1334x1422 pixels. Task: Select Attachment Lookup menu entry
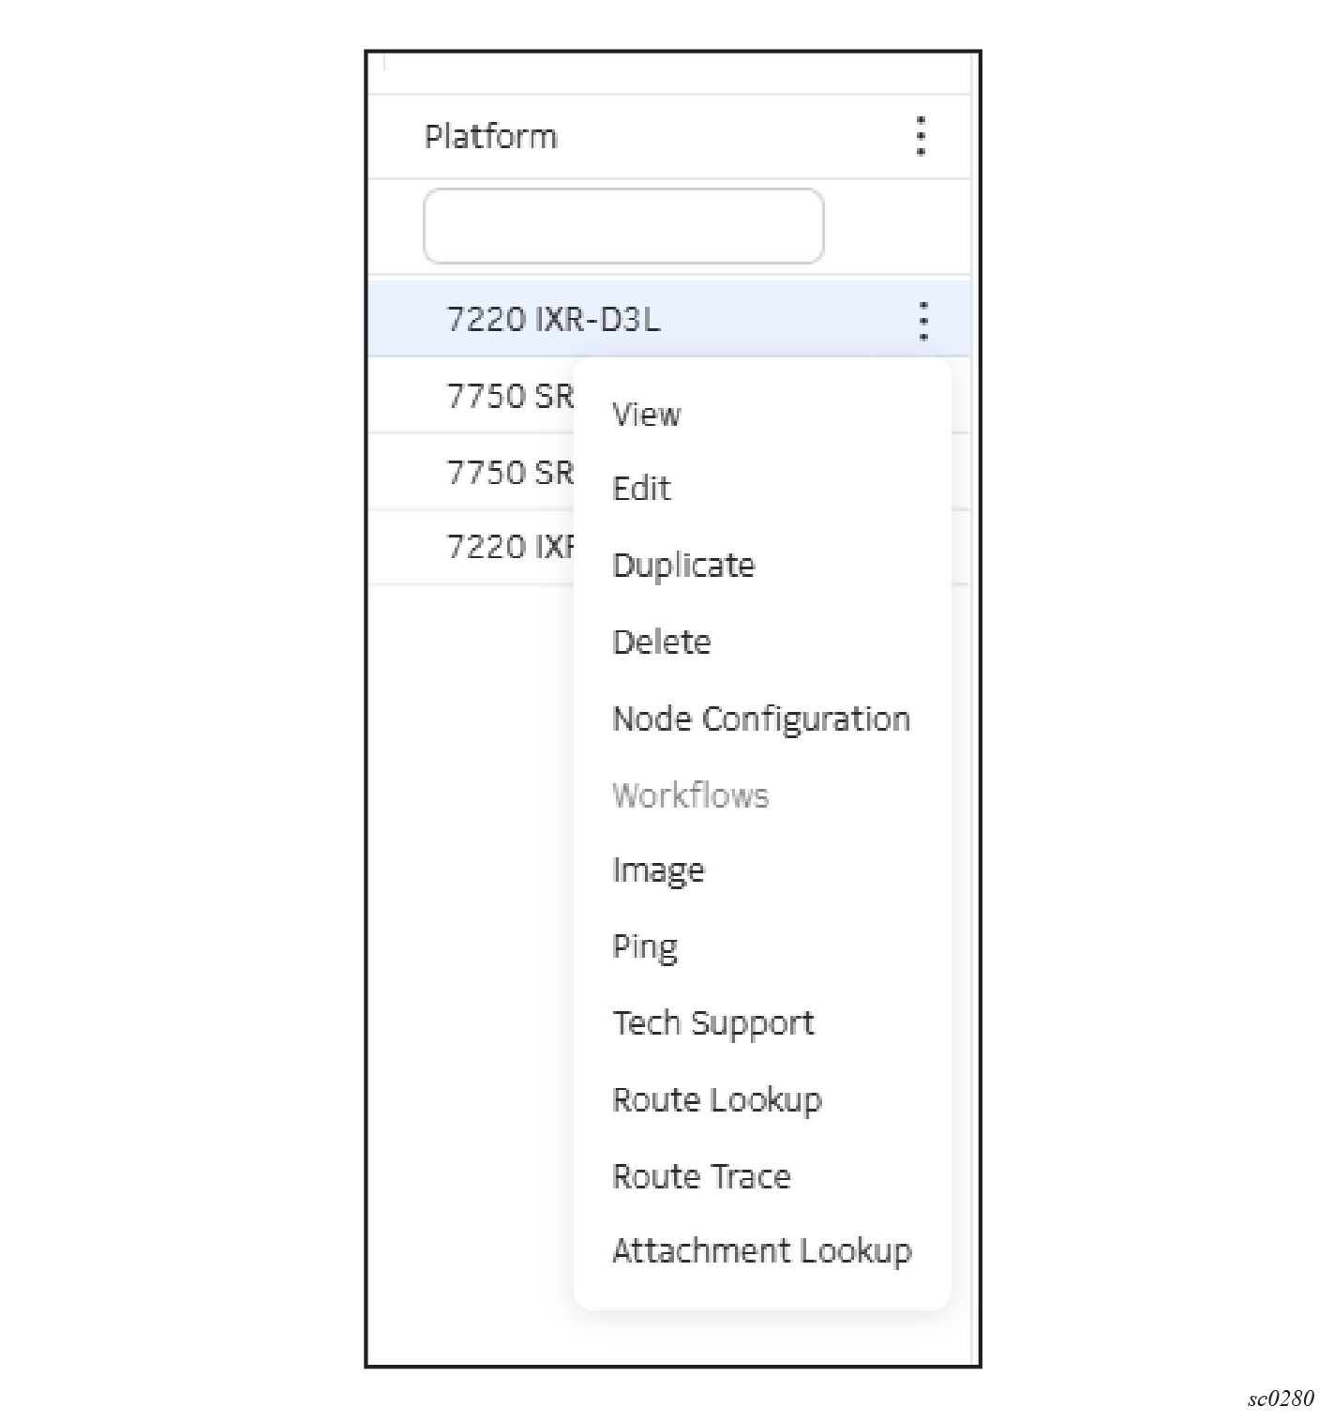tap(761, 1251)
